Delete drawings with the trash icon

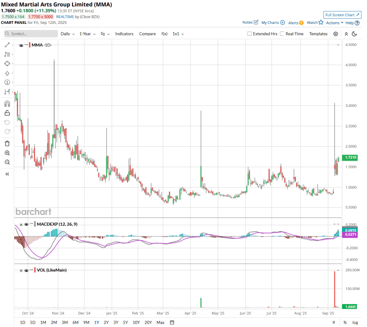tap(7, 144)
